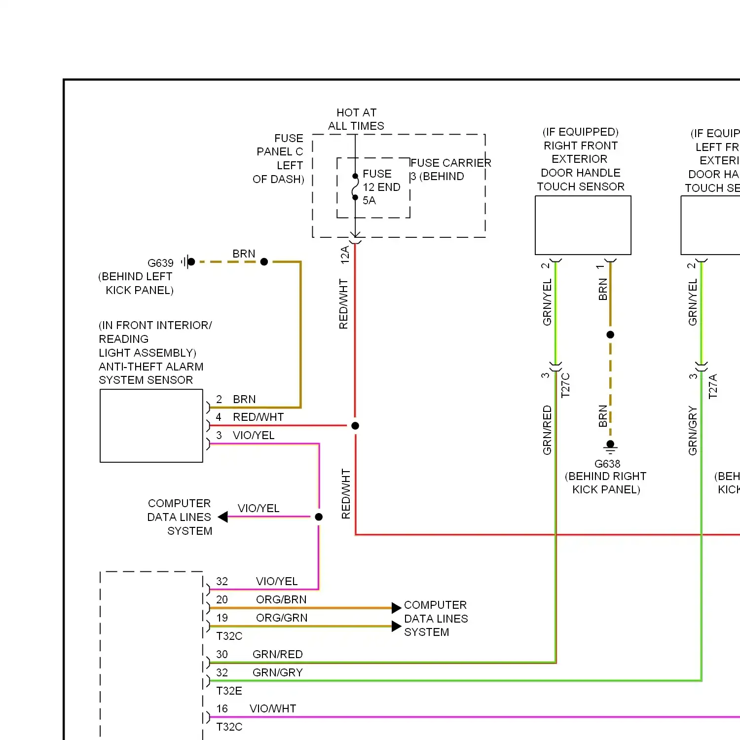Click the ORG/BRN wire arrowhead
The image size is (740, 740).
396,608
